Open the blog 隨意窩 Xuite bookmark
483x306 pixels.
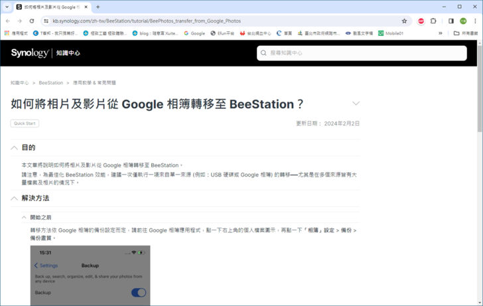coord(155,33)
